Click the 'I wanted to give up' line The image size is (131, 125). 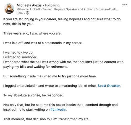click(x=18, y=53)
